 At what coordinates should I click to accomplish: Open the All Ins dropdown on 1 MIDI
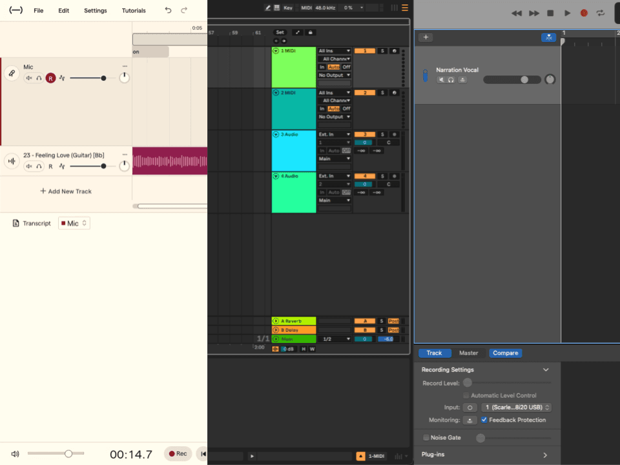click(335, 50)
